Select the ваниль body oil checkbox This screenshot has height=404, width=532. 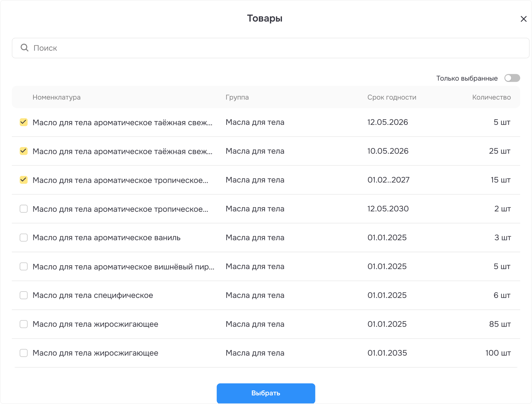click(x=24, y=238)
